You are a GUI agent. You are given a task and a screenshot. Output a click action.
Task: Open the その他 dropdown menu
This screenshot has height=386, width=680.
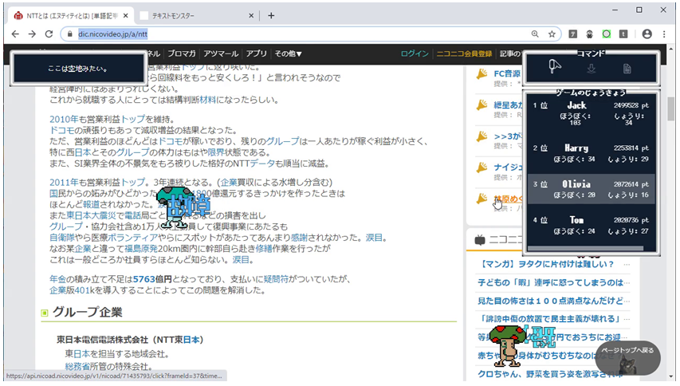(x=288, y=53)
